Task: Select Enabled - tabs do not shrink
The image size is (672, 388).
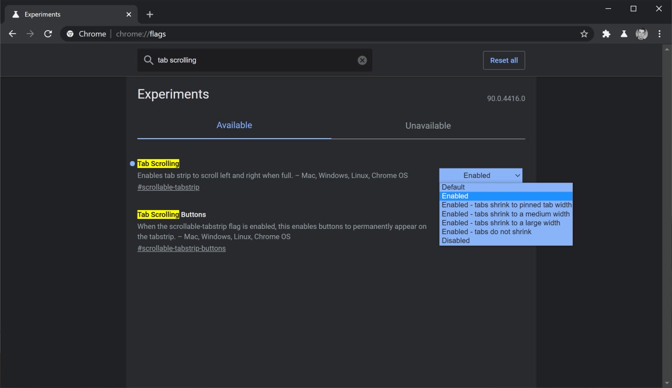Action: click(x=506, y=232)
